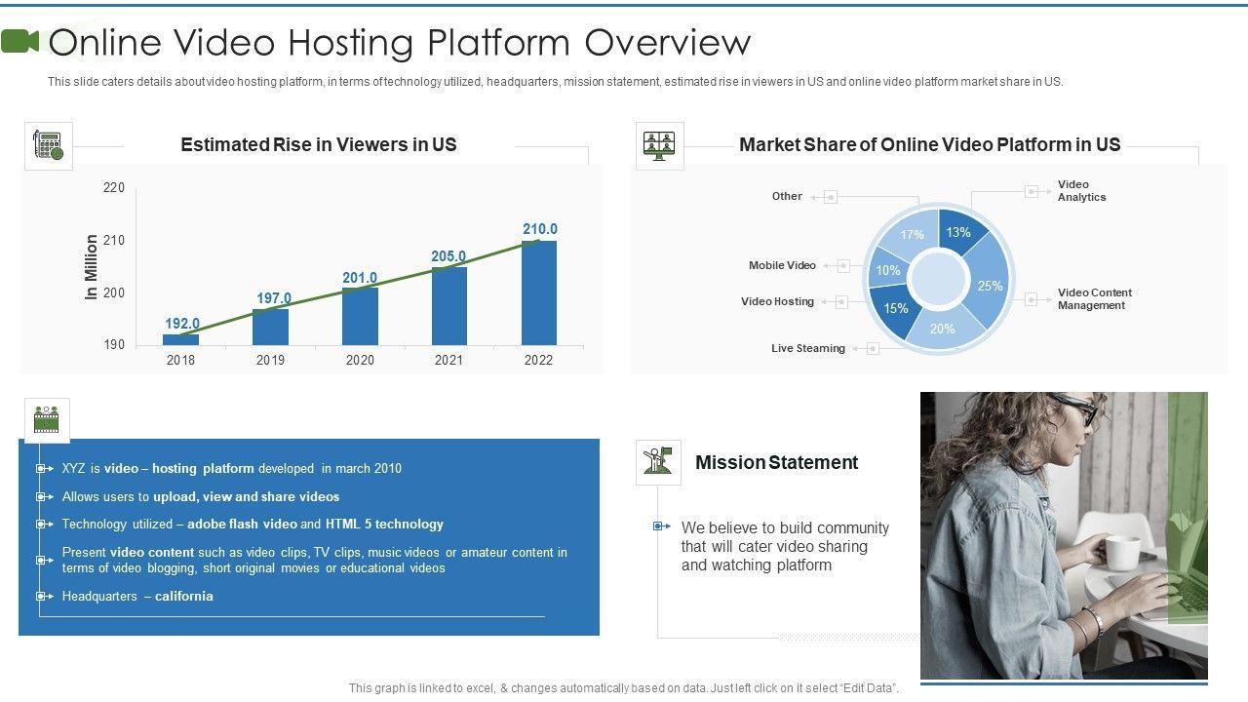Click bullet icon beside XYZ video hosting line
The height and width of the screenshot is (702, 1248).
43,469
